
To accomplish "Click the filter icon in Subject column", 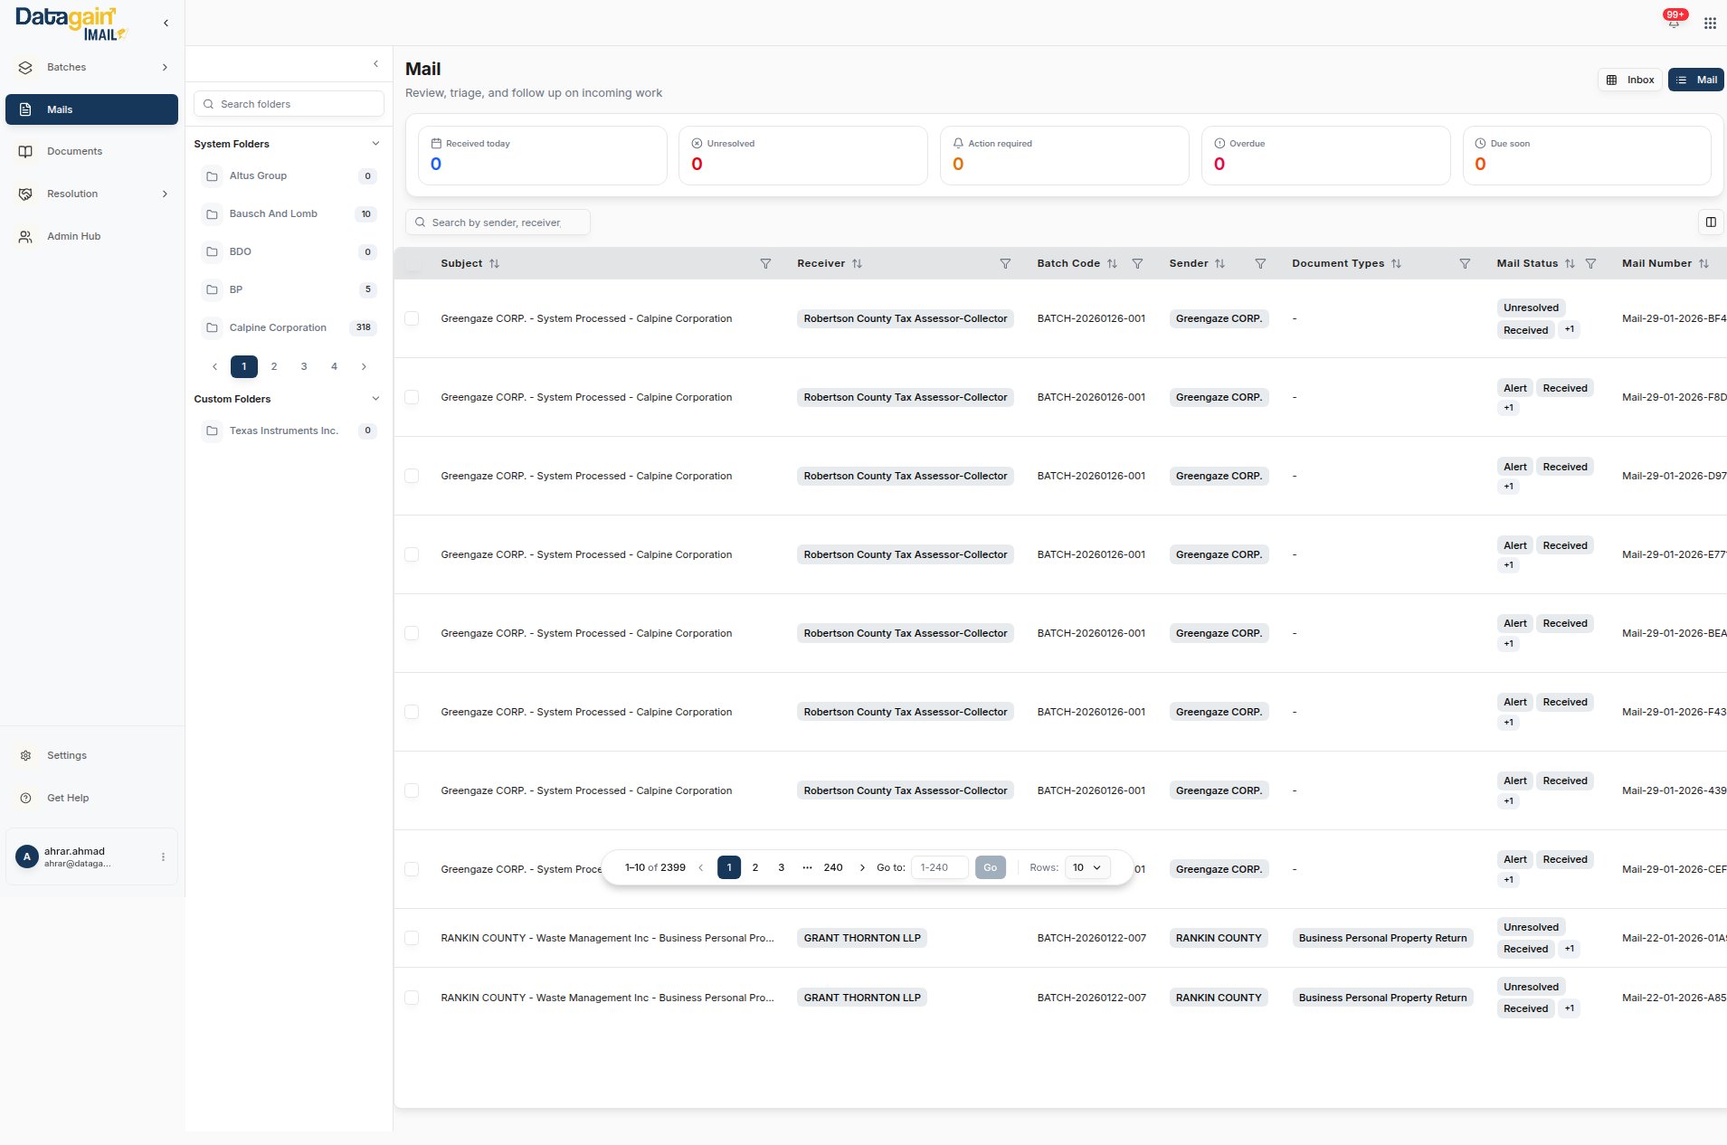I will 765,264.
